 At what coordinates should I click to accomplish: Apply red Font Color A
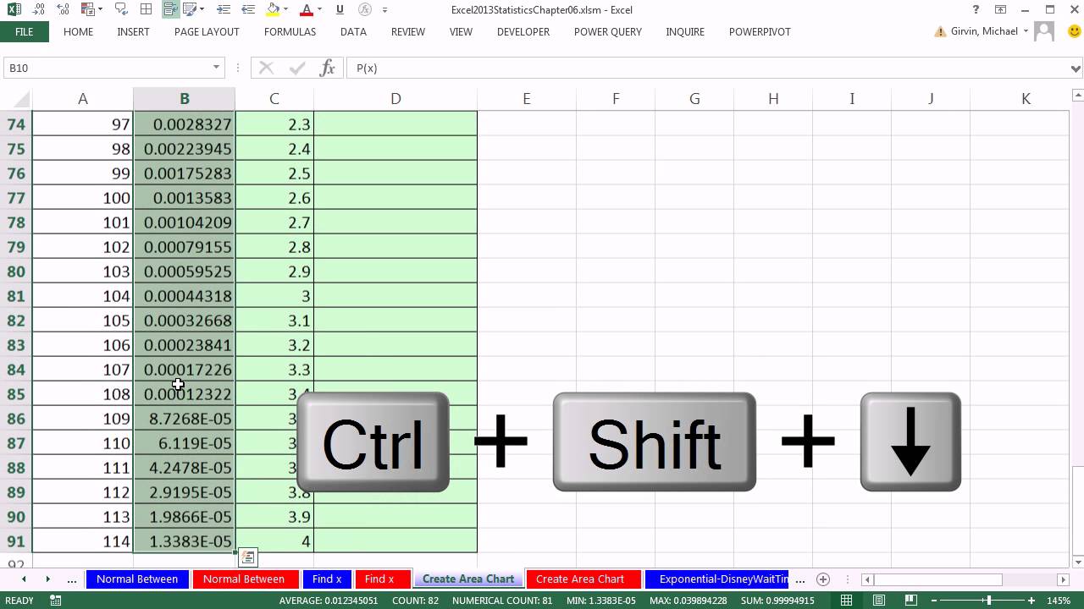(307, 9)
